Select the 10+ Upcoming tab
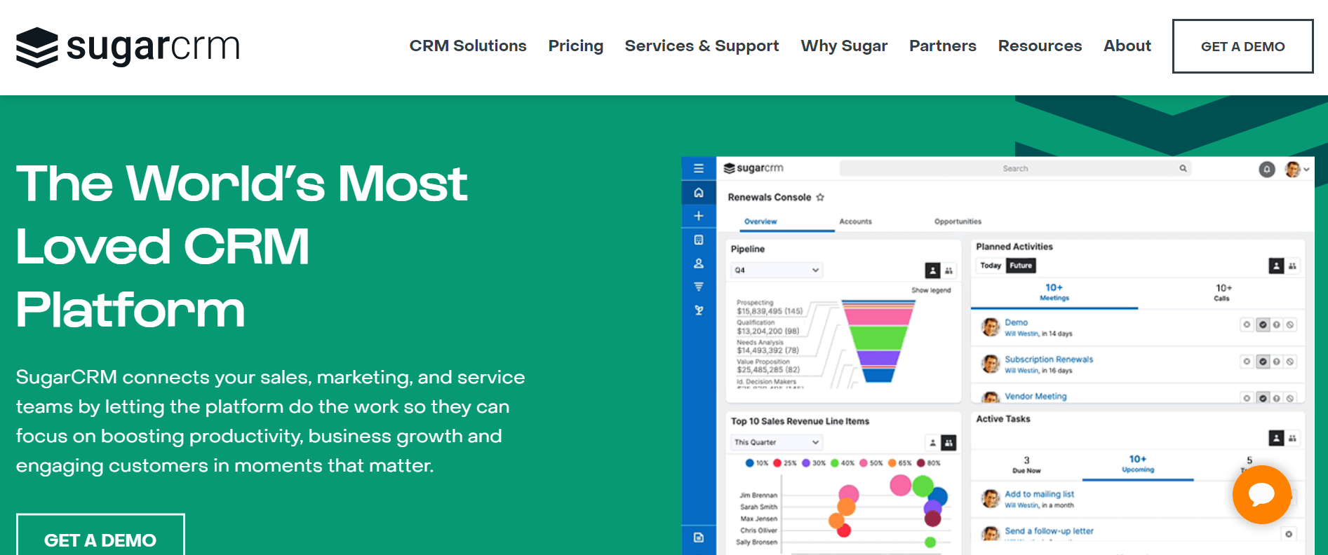This screenshot has height=555, width=1328. click(1137, 464)
